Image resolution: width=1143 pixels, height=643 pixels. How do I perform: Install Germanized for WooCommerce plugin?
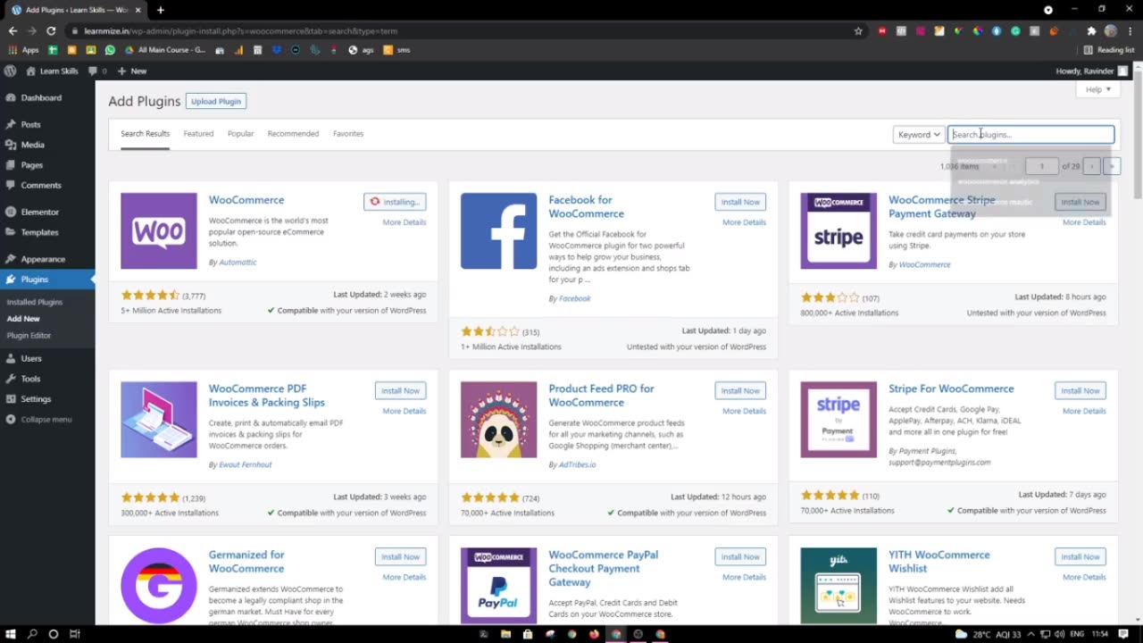pos(400,556)
